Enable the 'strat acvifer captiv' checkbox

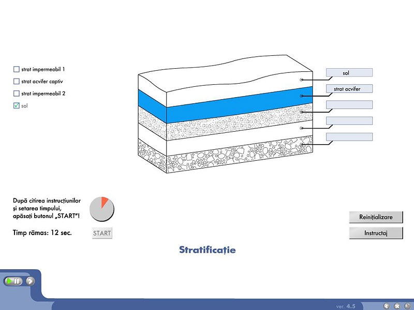(x=17, y=81)
